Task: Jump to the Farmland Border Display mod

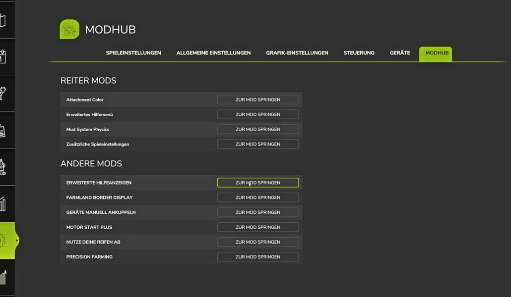Action: 258,198
